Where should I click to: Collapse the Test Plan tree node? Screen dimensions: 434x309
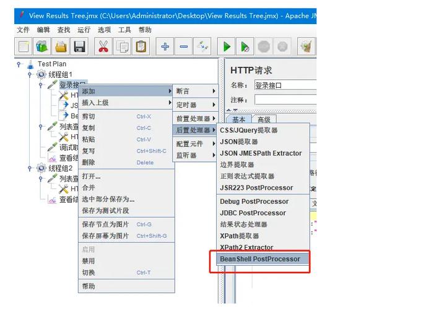point(19,64)
